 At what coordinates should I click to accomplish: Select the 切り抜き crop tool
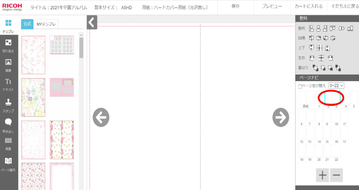coord(8,45)
